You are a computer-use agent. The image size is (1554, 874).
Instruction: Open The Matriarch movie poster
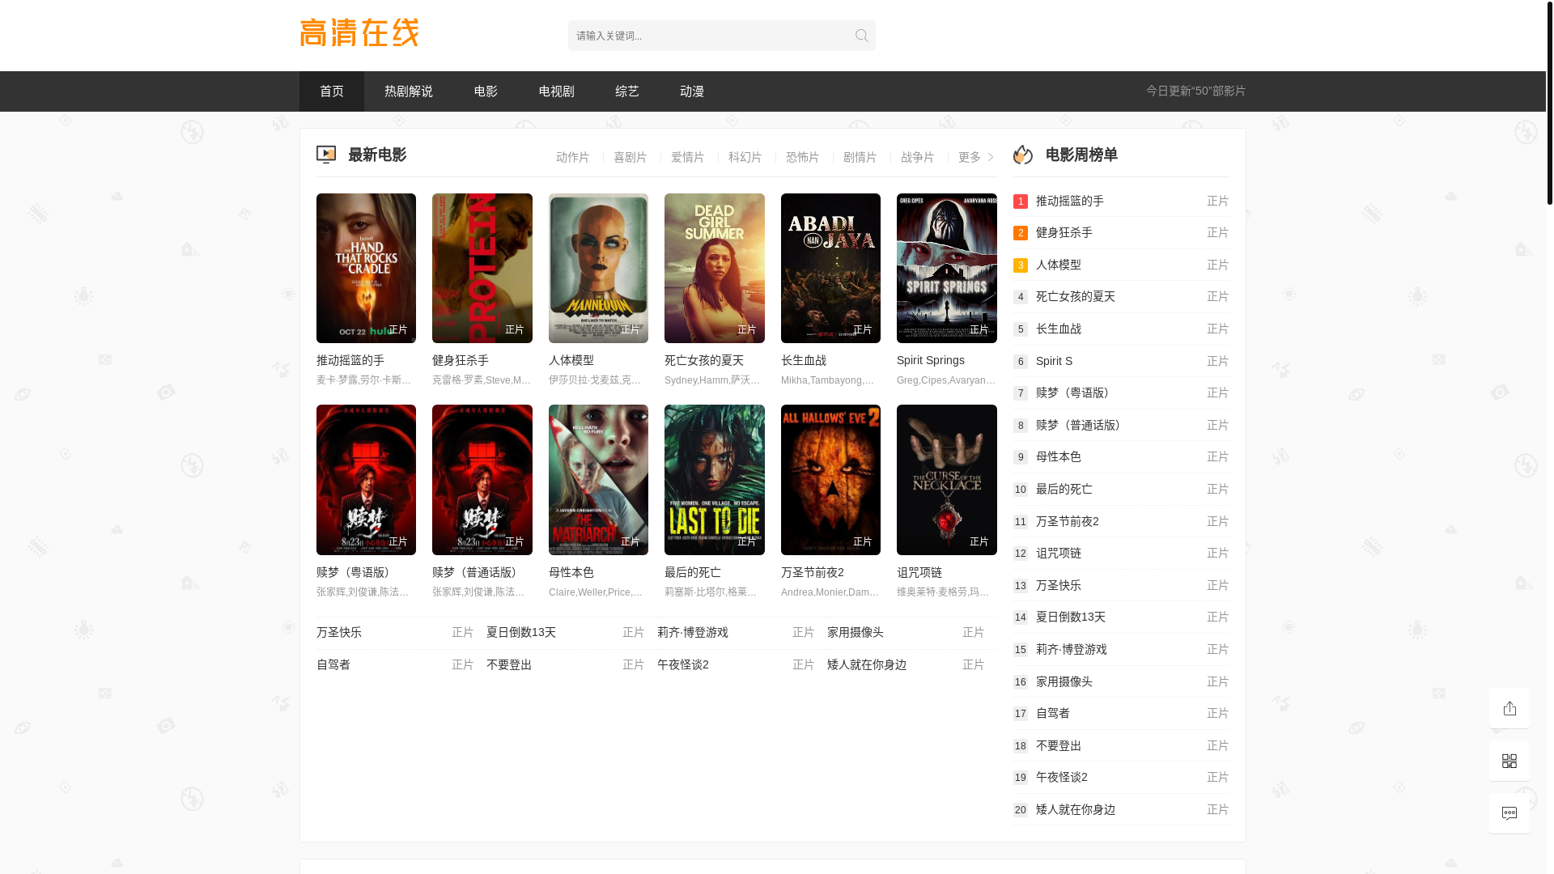[x=598, y=480]
